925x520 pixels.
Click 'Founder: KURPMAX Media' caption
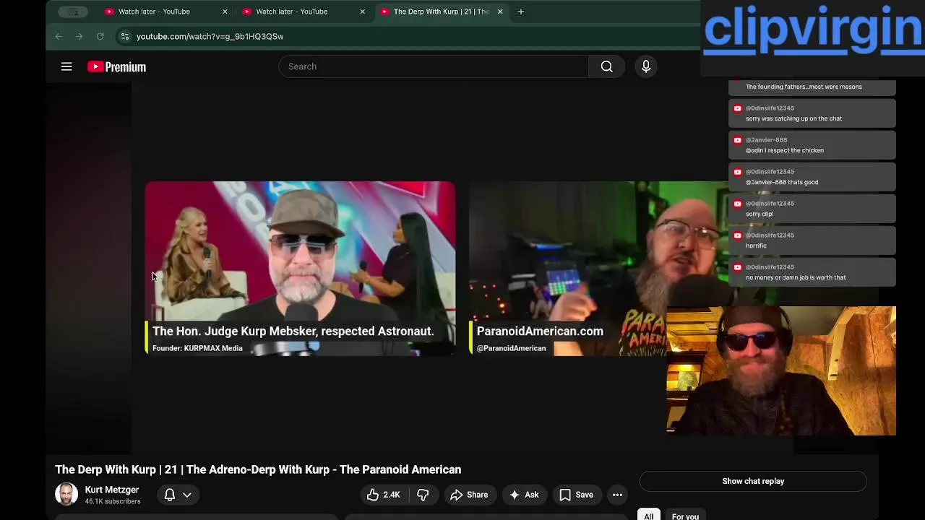(197, 348)
